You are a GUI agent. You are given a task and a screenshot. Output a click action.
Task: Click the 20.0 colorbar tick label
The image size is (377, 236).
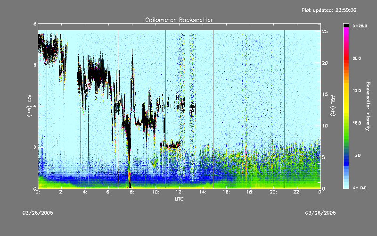click(357, 58)
